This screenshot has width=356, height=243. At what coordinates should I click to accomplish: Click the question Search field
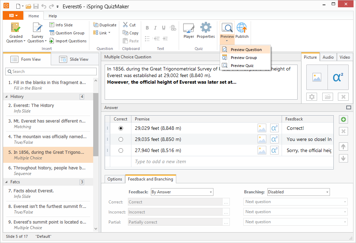51,72
